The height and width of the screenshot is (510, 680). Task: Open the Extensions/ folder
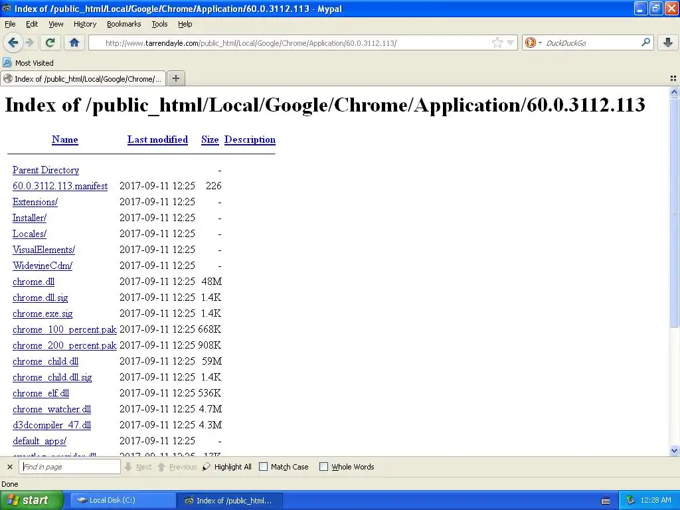[35, 202]
